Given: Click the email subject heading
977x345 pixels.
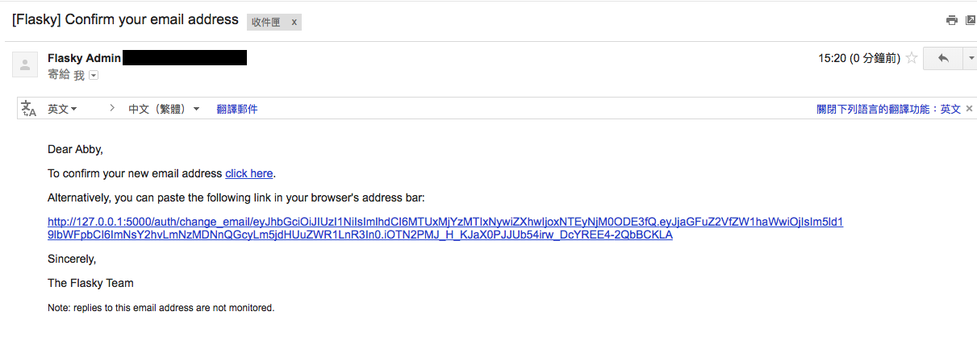Looking at the screenshot, I should [x=125, y=19].
